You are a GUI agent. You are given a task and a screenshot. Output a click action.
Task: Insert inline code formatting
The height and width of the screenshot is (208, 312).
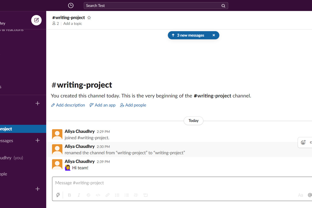pyautogui.click(x=98, y=195)
